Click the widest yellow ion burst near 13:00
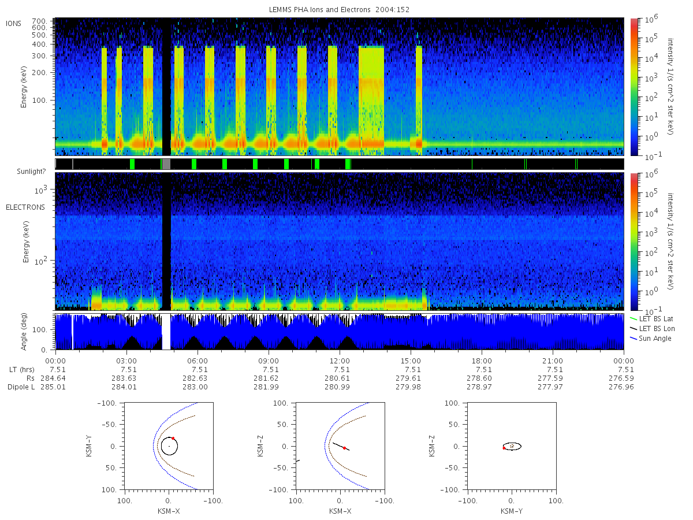693x520 pixels. tap(371, 98)
